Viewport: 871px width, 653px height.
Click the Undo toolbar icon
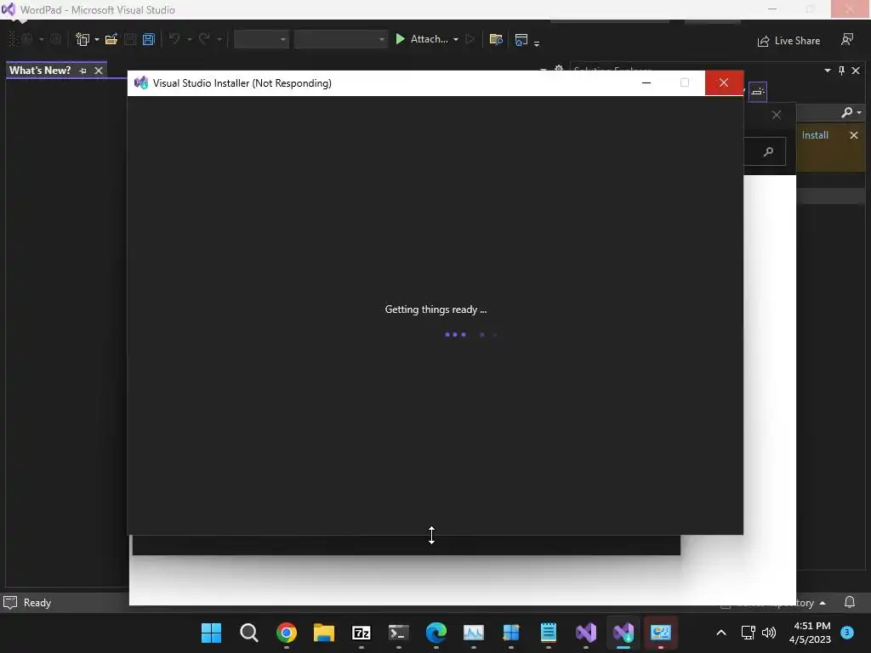[174, 39]
